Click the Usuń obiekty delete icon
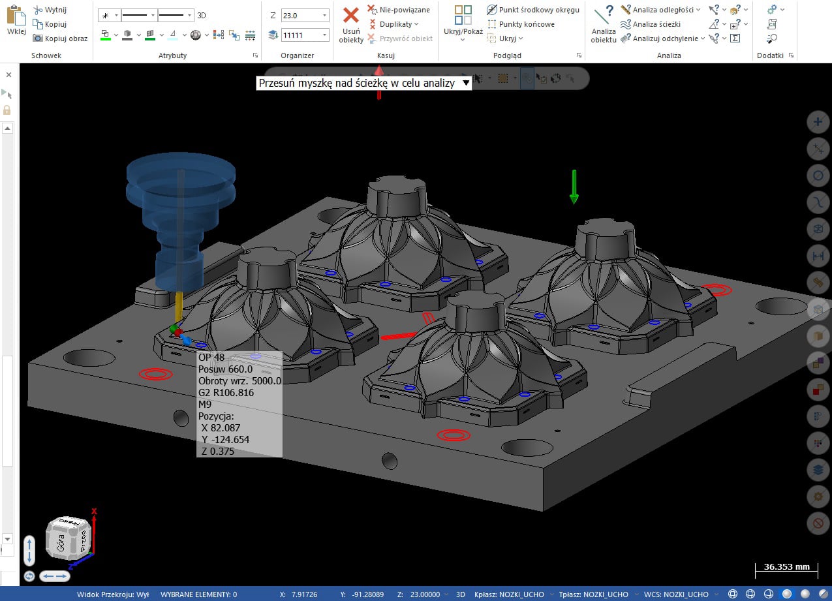 (351, 16)
